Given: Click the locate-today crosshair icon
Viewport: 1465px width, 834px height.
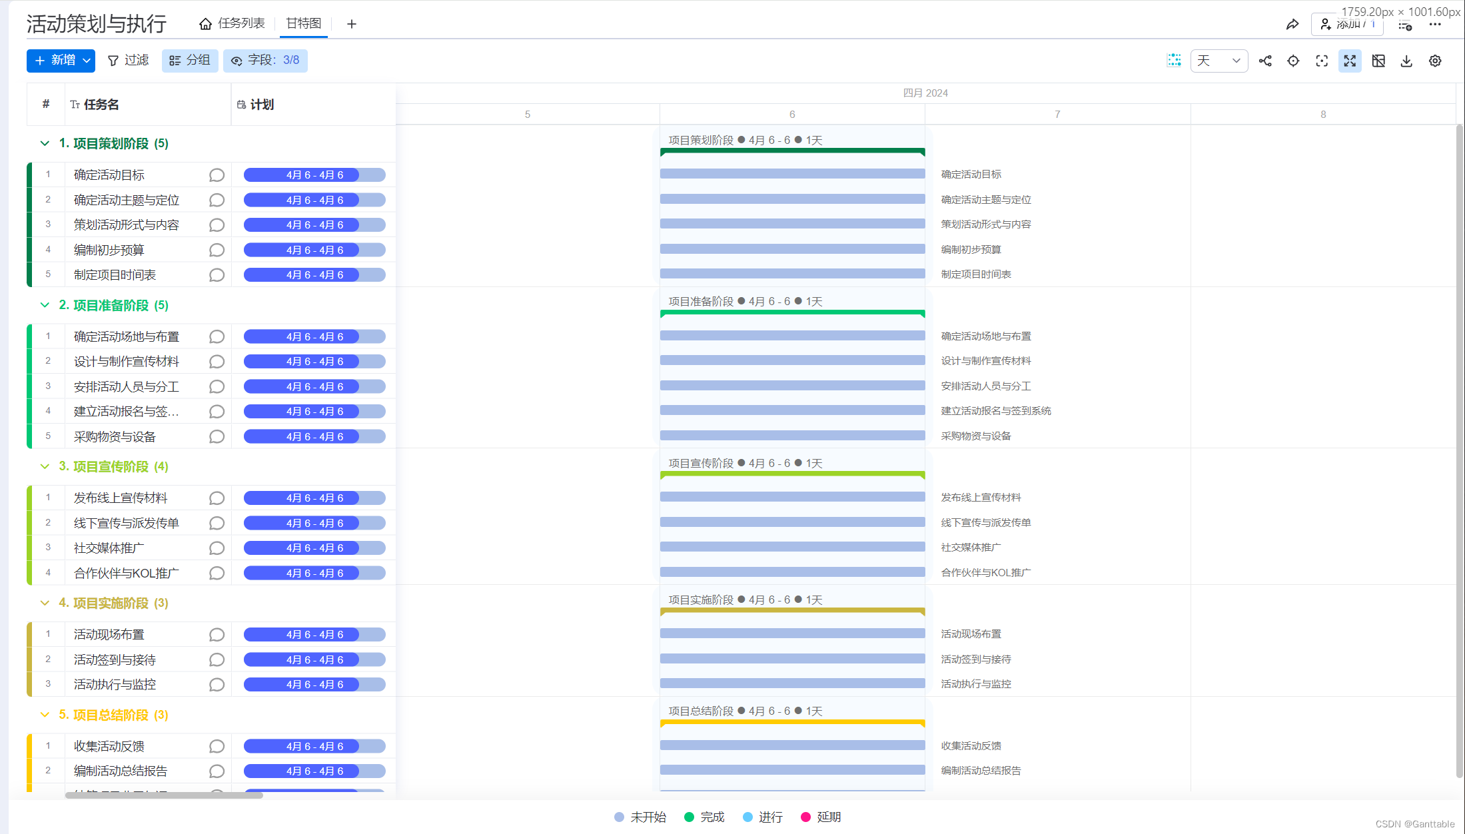Looking at the screenshot, I should pyautogui.click(x=1293, y=61).
